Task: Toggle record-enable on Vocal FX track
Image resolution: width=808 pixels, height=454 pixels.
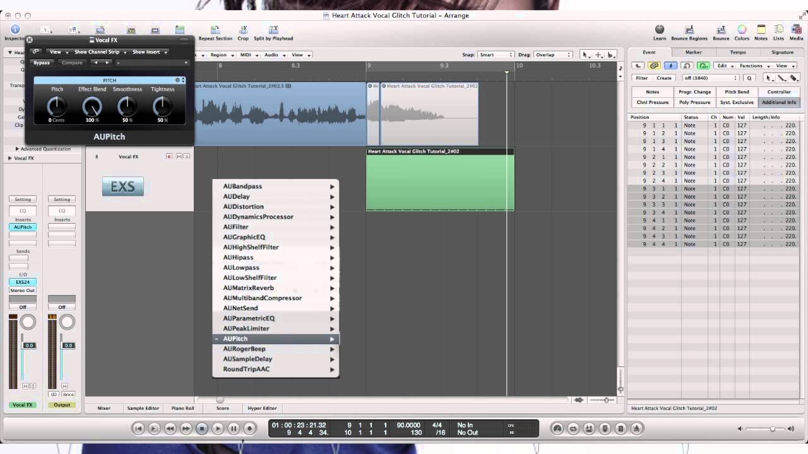Action: pos(169,156)
